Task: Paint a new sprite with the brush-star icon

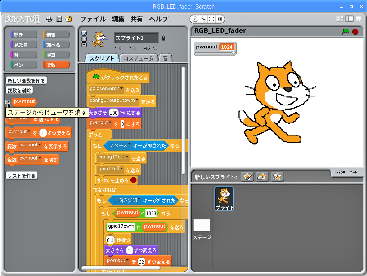Action: click(247, 177)
